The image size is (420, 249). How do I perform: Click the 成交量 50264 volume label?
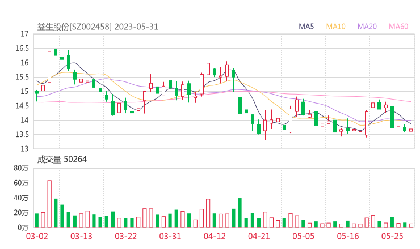(62, 160)
